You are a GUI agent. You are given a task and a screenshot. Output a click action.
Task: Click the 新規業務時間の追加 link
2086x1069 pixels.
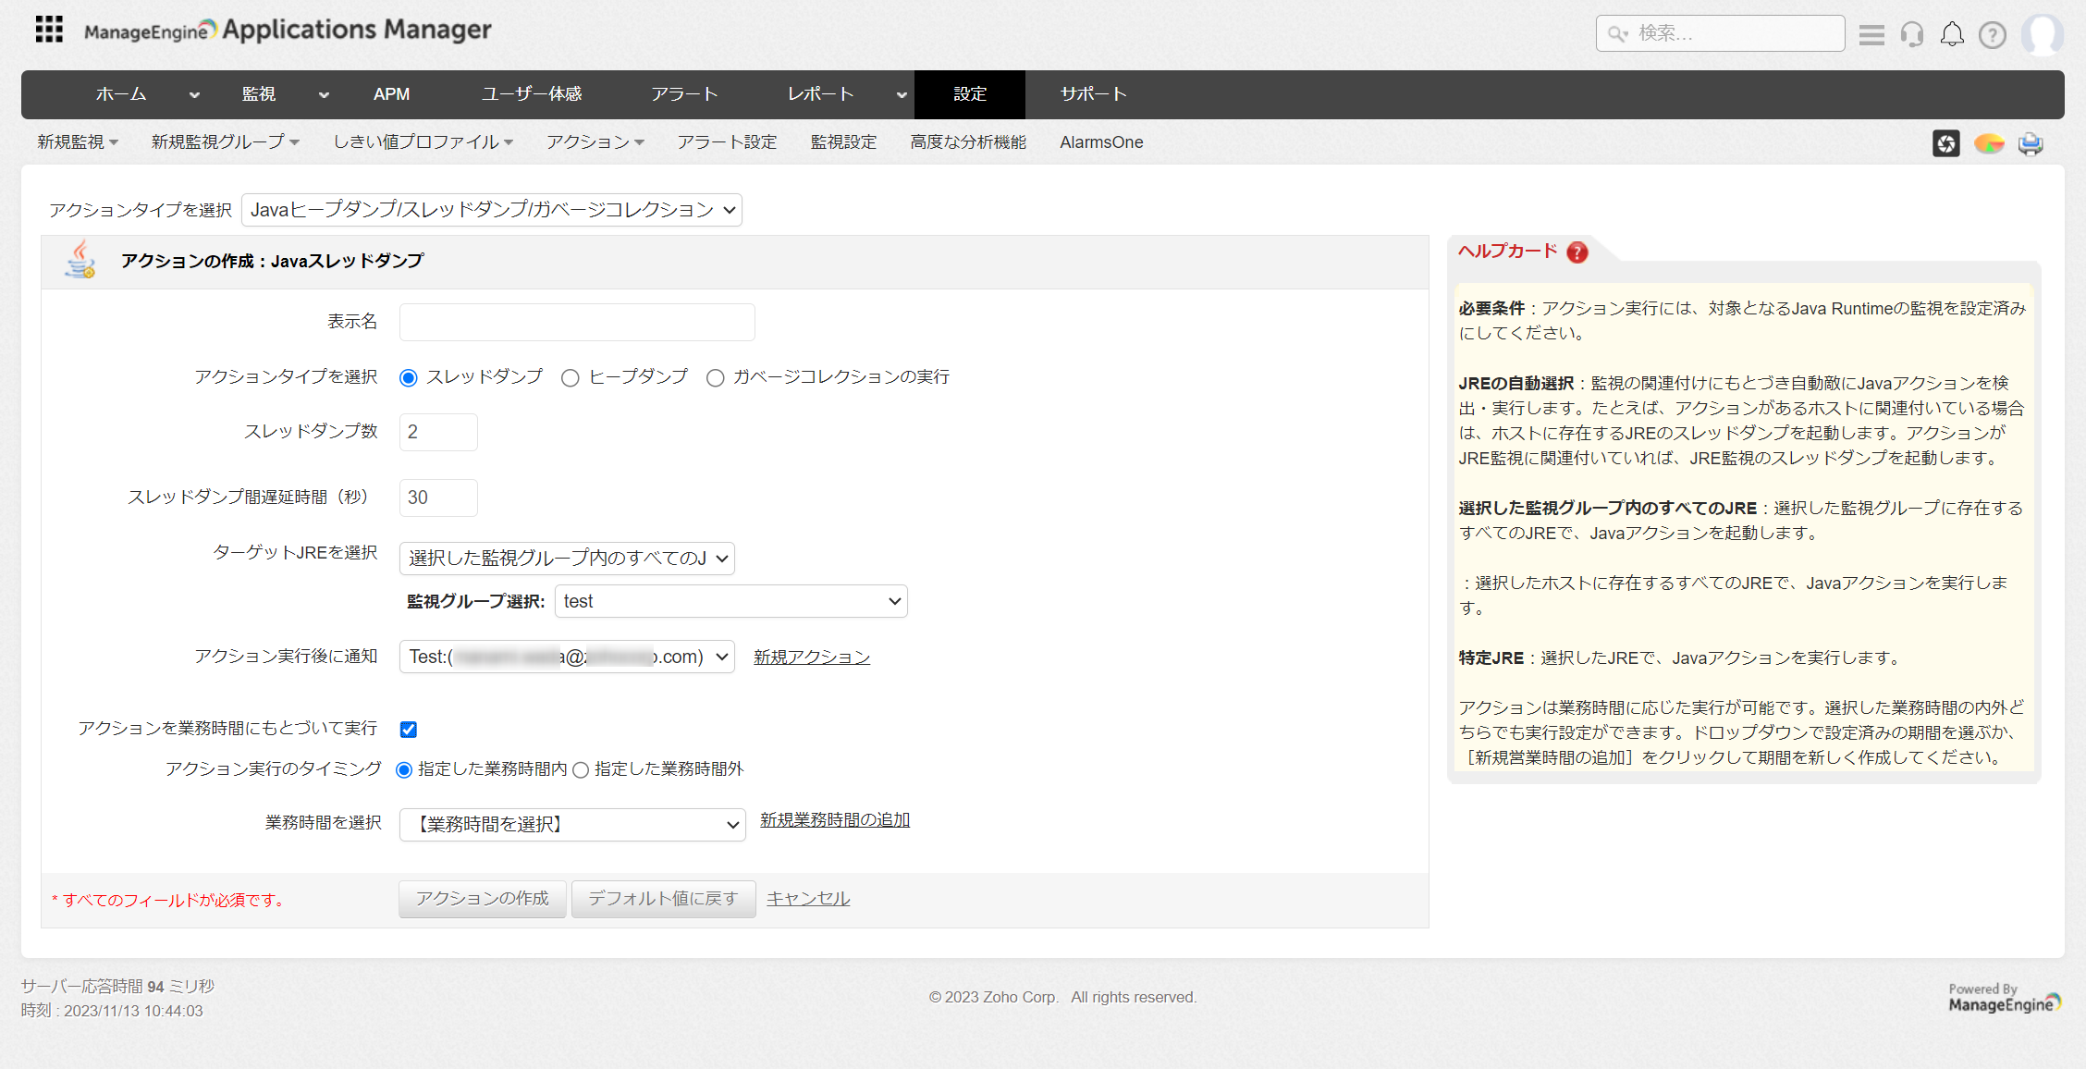pyautogui.click(x=834, y=820)
